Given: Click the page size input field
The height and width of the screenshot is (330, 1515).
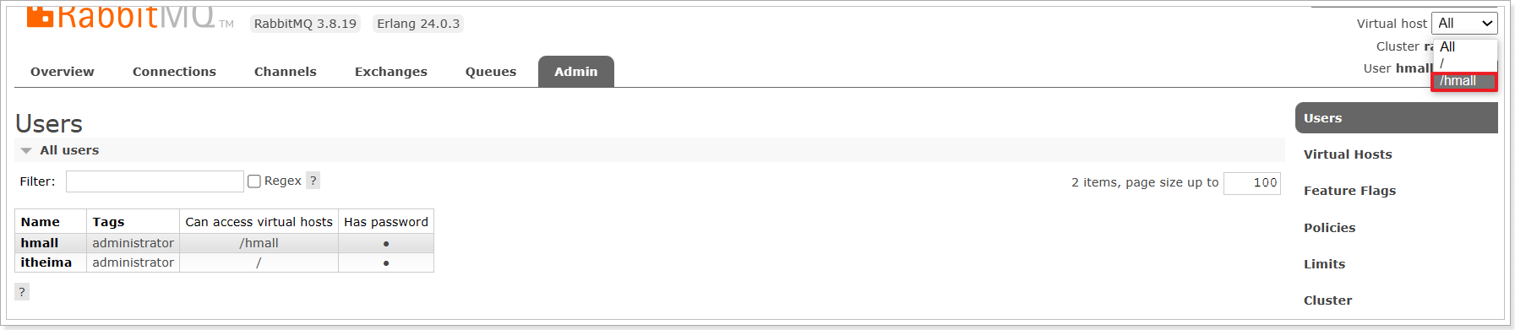Looking at the screenshot, I should click(x=1252, y=183).
